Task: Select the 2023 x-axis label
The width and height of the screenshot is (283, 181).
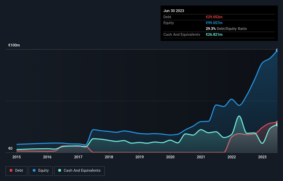Action: [262, 157]
